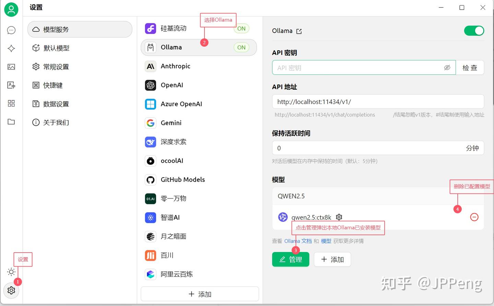Screen dimensions: 494x306
Task: Select the 零一万物 provider icon
Action: (151, 199)
